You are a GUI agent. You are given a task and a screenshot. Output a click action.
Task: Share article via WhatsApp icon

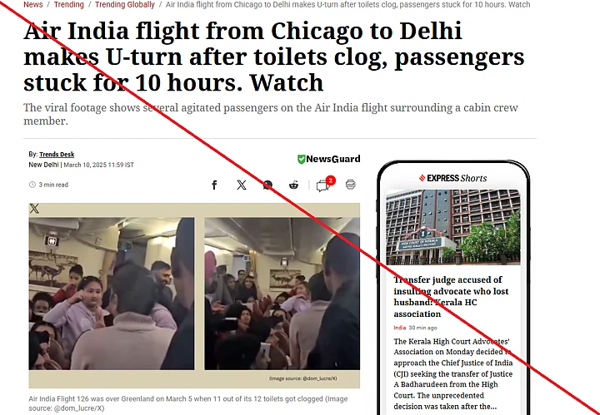point(267,185)
